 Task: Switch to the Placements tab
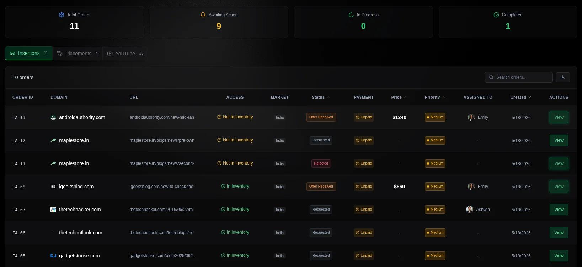78,54
